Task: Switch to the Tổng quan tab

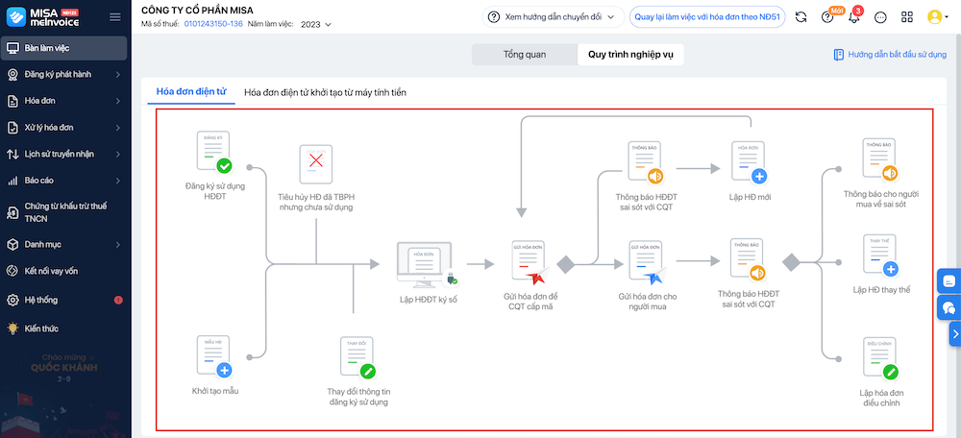Action: (524, 55)
